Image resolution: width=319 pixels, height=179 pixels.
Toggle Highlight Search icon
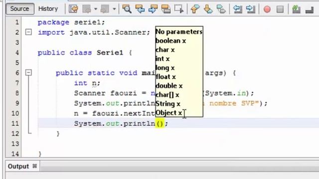[x=166, y=9]
